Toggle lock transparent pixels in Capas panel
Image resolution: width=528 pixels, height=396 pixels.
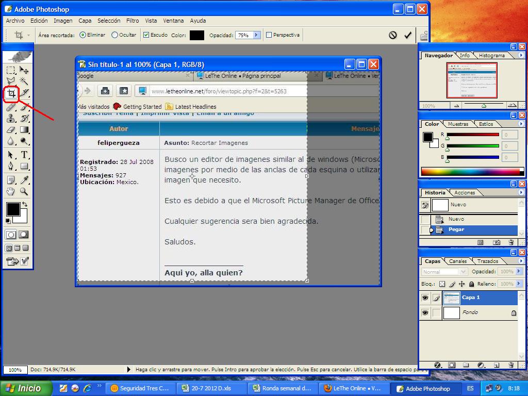[442, 284]
